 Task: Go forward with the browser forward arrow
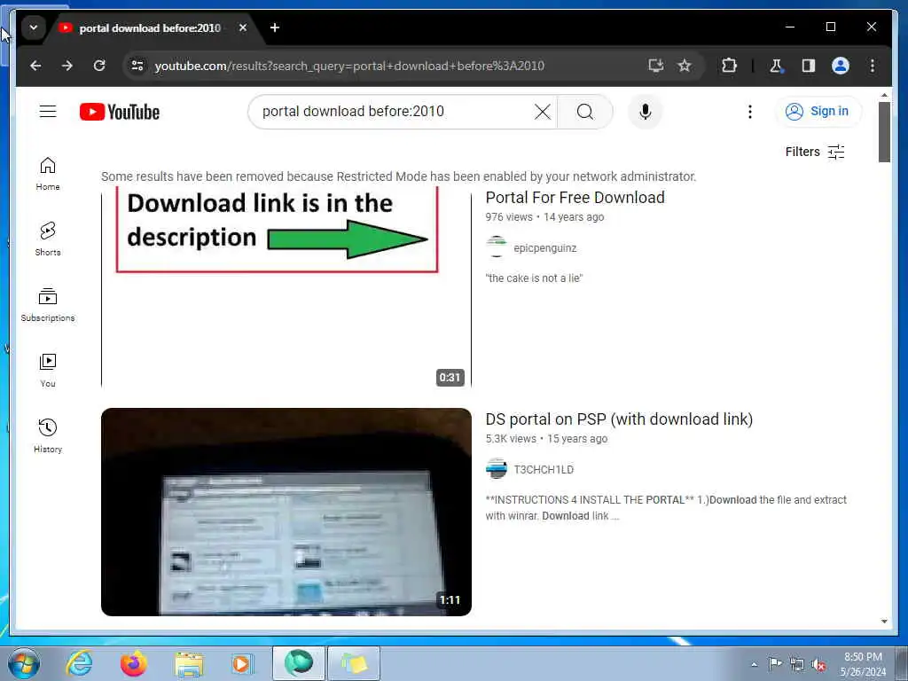[67, 66]
